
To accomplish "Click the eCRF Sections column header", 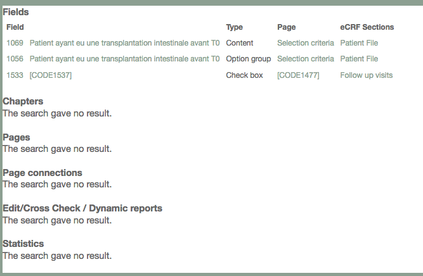I will 367,27.
